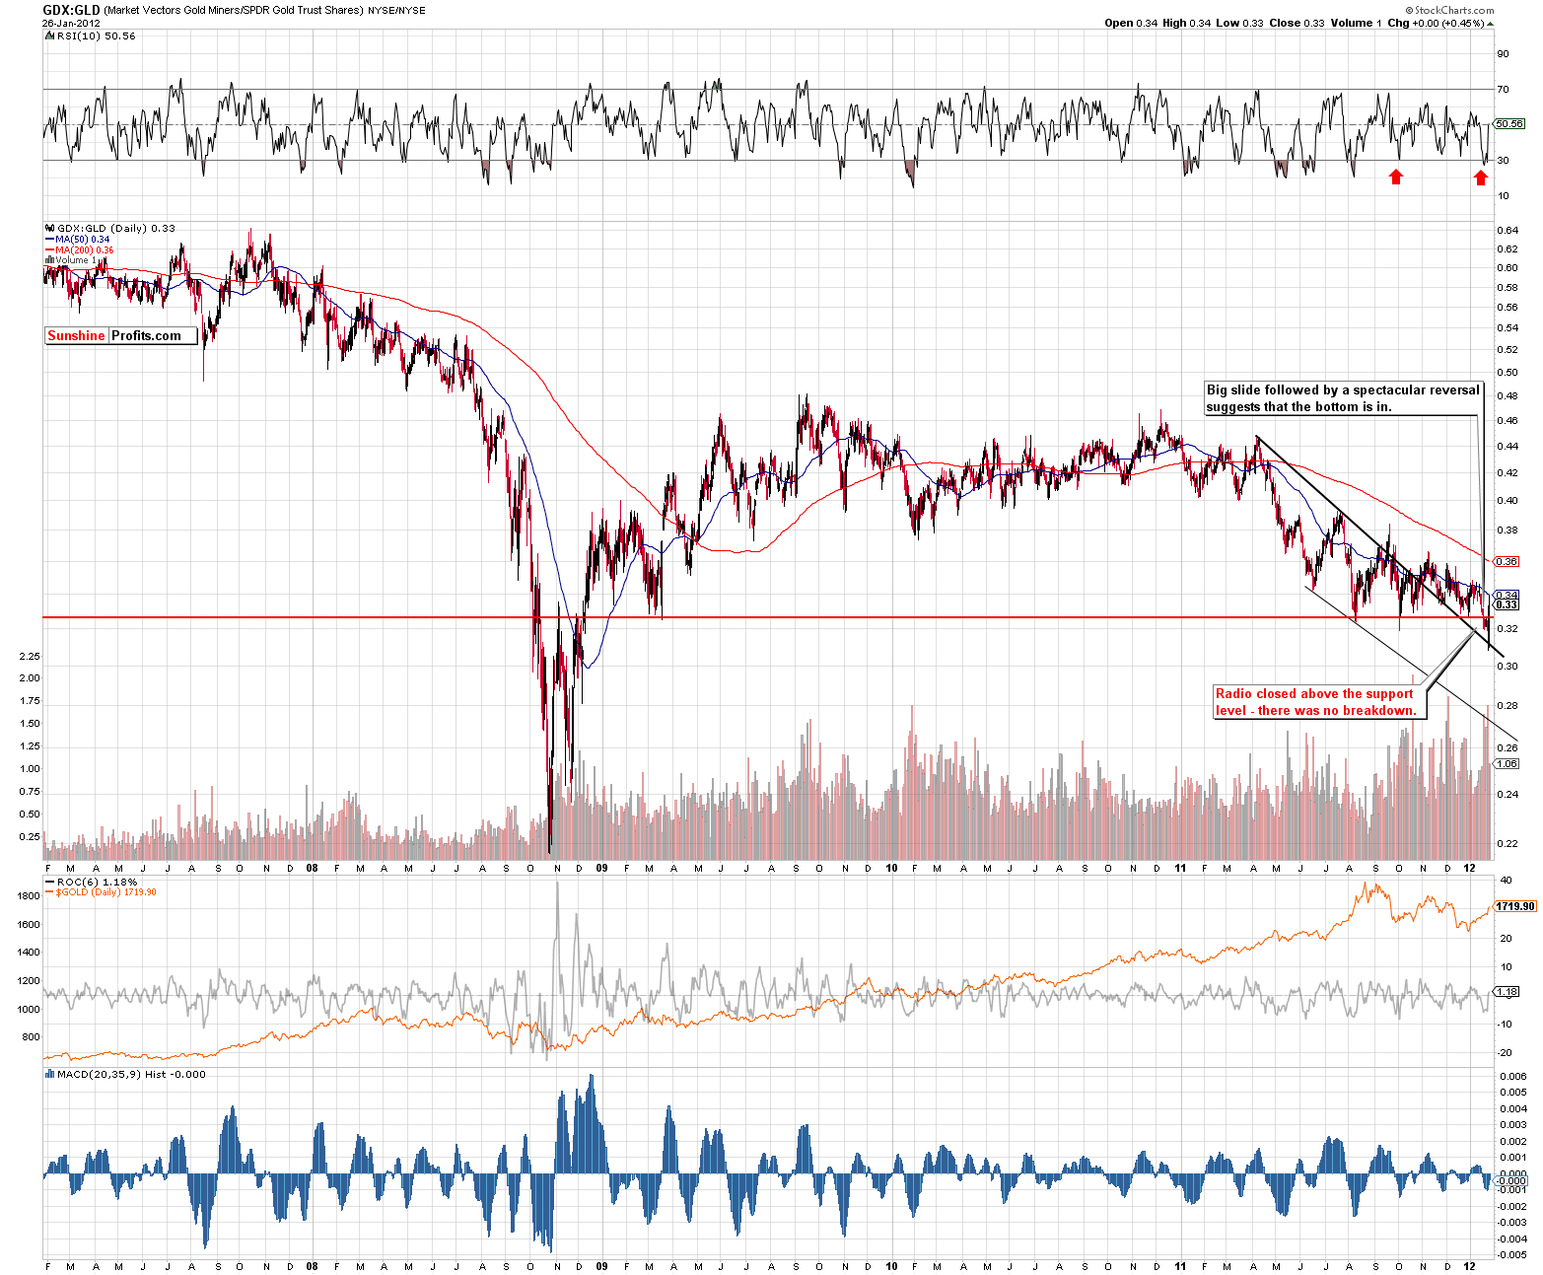Screen dimensions: 1543x1275
Task: Click the 2.25 volume scale label on the left
Action: (30, 657)
